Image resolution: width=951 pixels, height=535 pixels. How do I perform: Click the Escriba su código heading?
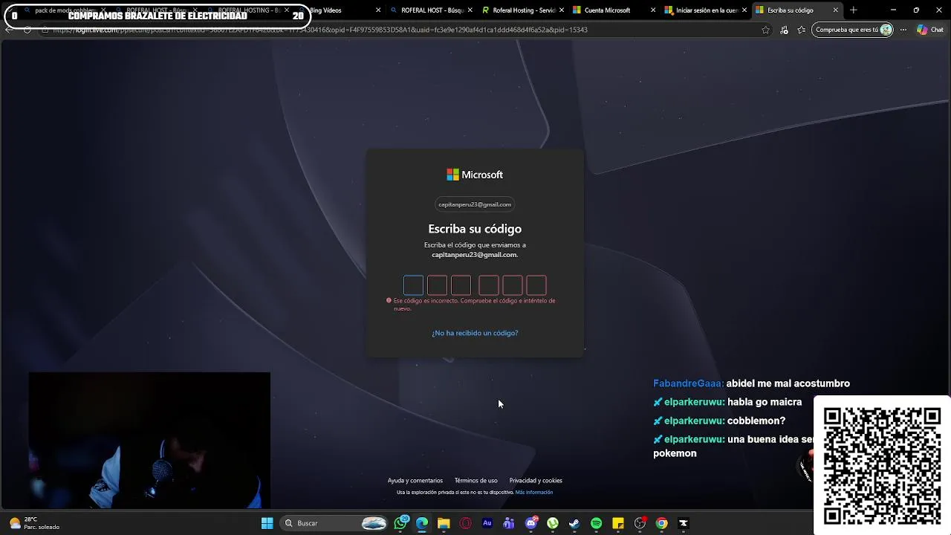click(x=475, y=229)
